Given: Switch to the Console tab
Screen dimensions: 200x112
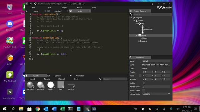Looking at the screenshot, I should [58, 76].
